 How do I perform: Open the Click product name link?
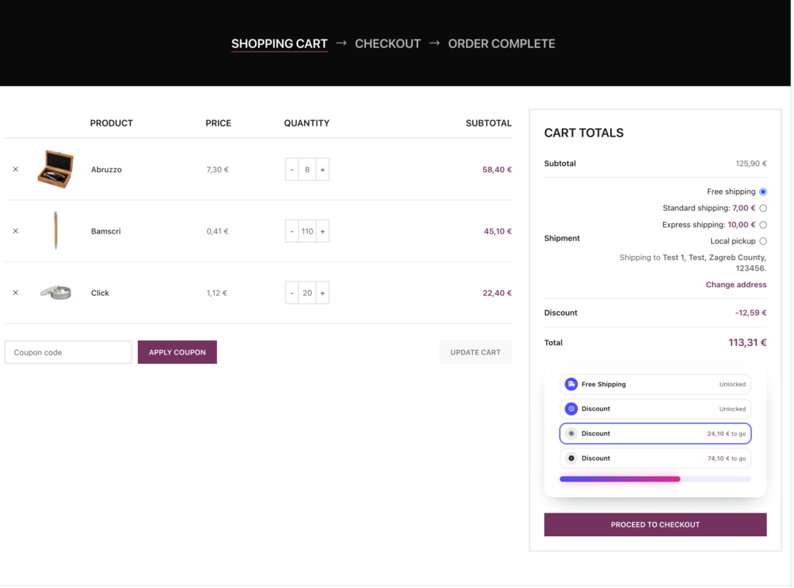(100, 293)
